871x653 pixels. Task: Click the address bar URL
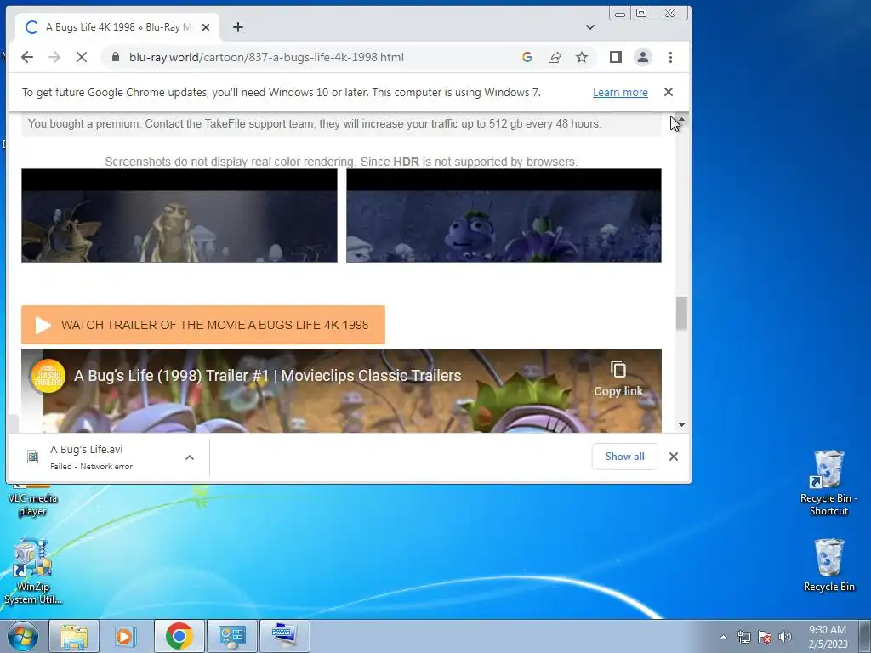[x=266, y=57]
